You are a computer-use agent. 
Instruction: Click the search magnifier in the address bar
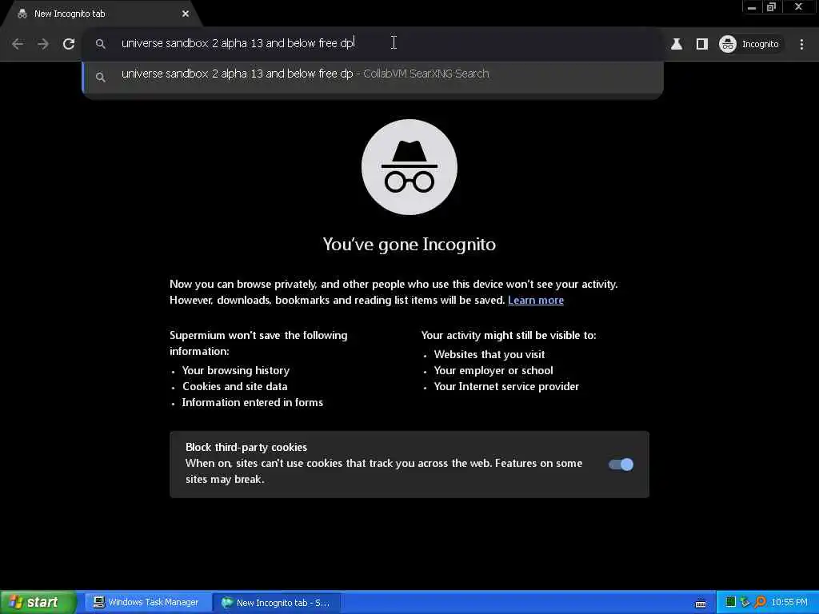click(x=100, y=44)
